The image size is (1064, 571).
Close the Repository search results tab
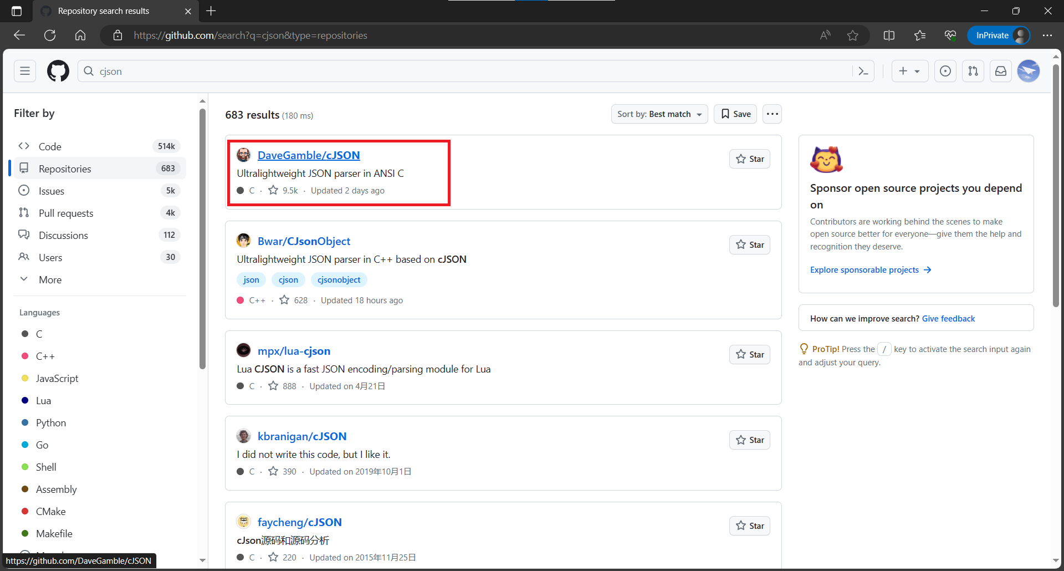coord(188,11)
